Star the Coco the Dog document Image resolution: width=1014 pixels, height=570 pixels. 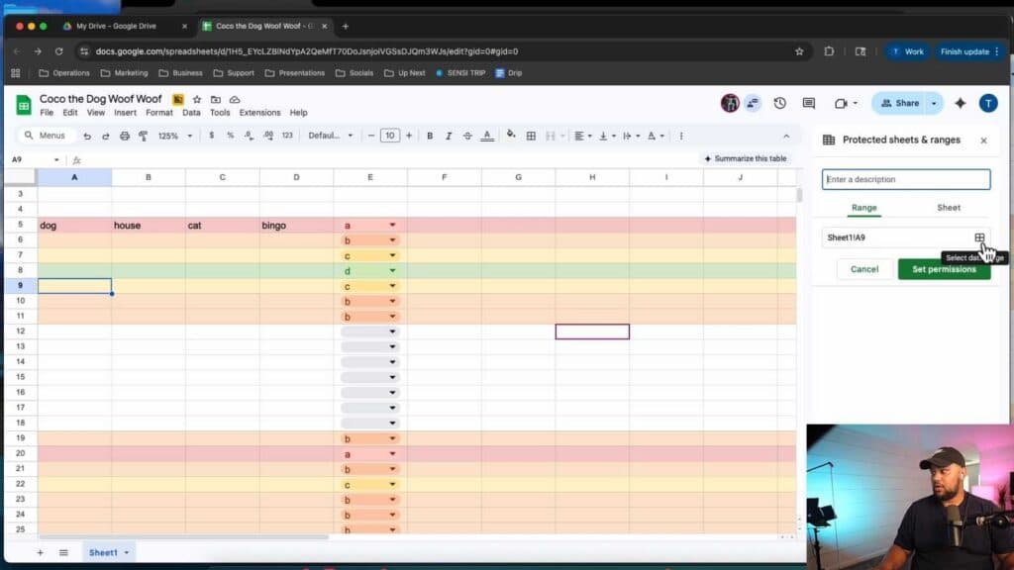point(197,100)
